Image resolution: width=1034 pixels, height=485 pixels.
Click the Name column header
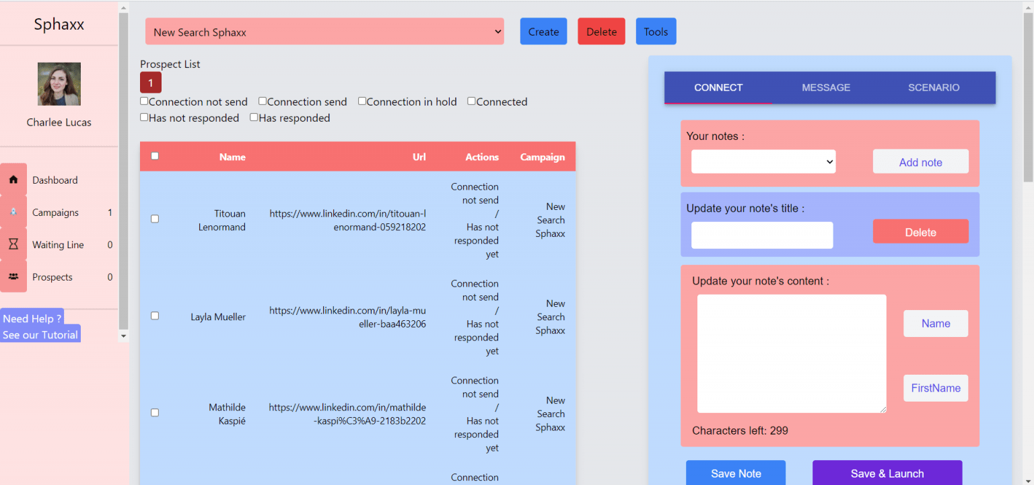point(232,157)
